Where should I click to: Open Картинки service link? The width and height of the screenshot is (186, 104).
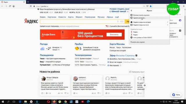click(x=52, y=17)
